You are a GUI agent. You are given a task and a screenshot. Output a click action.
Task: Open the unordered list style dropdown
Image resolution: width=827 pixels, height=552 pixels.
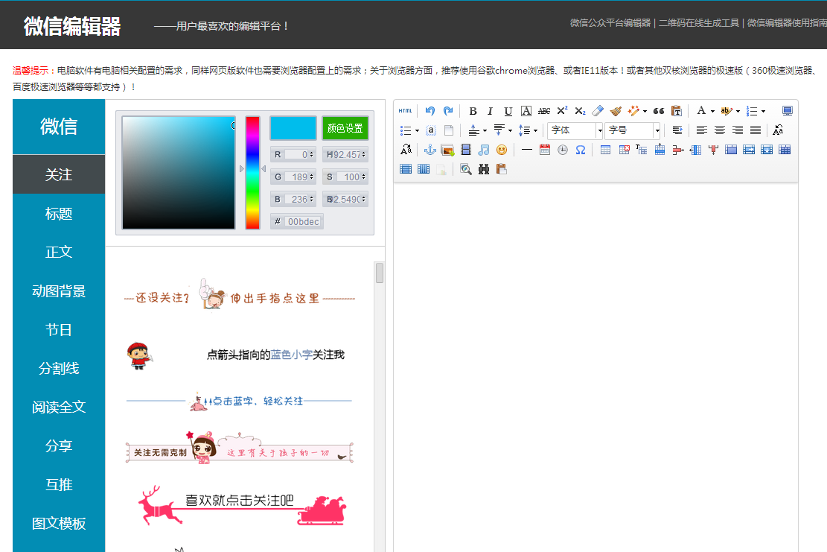click(417, 130)
